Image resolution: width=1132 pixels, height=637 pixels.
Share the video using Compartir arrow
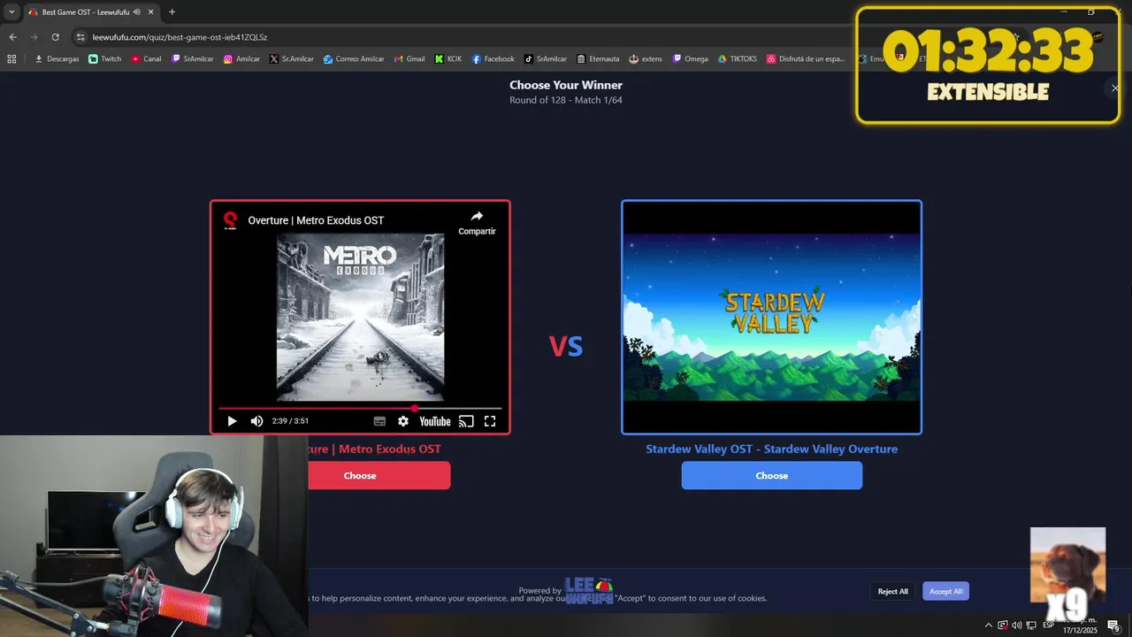(477, 221)
